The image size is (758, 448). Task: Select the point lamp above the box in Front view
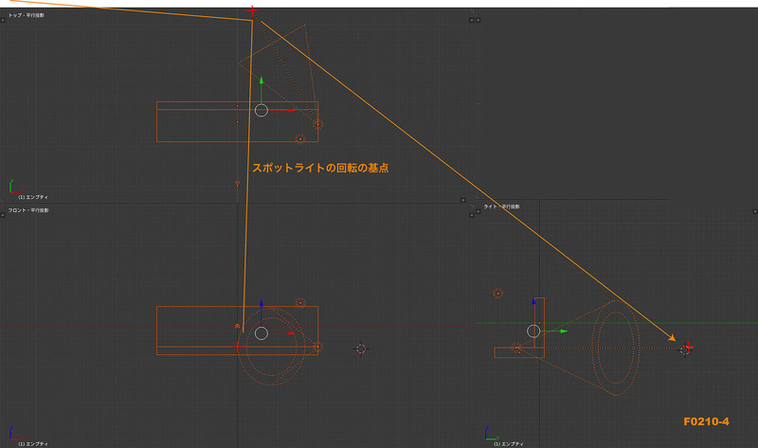pos(300,302)
